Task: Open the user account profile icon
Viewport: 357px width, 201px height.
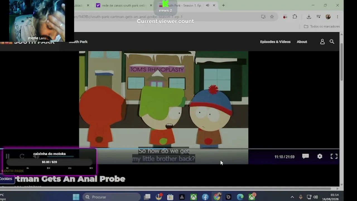Action: click(x=322, y=42)
